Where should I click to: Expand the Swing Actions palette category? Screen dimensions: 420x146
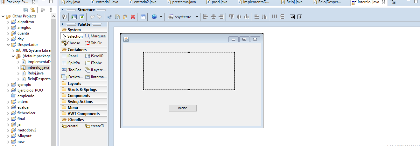[80, 102]
